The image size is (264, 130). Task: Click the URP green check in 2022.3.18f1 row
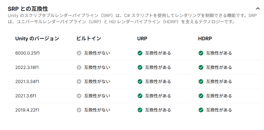tap(140, 67)
